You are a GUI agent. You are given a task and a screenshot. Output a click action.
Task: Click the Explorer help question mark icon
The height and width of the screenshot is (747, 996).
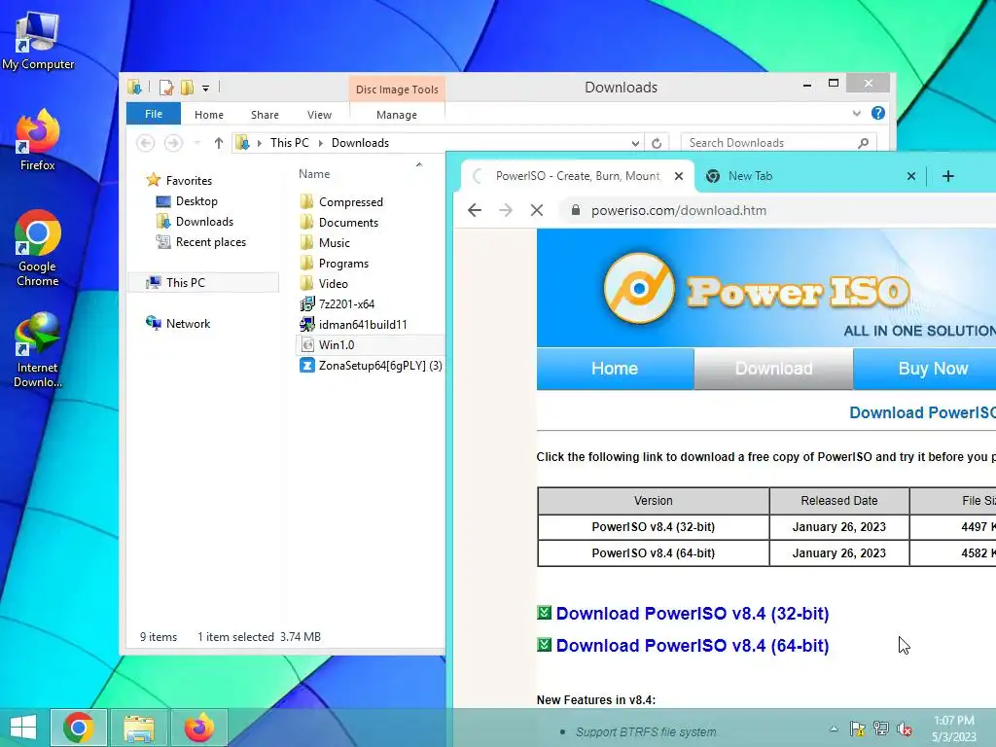tap(878, 113)
